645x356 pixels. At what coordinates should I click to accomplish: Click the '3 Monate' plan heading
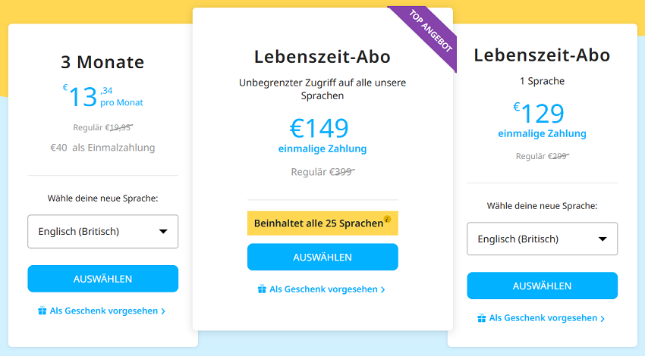[x=102, y=62]
